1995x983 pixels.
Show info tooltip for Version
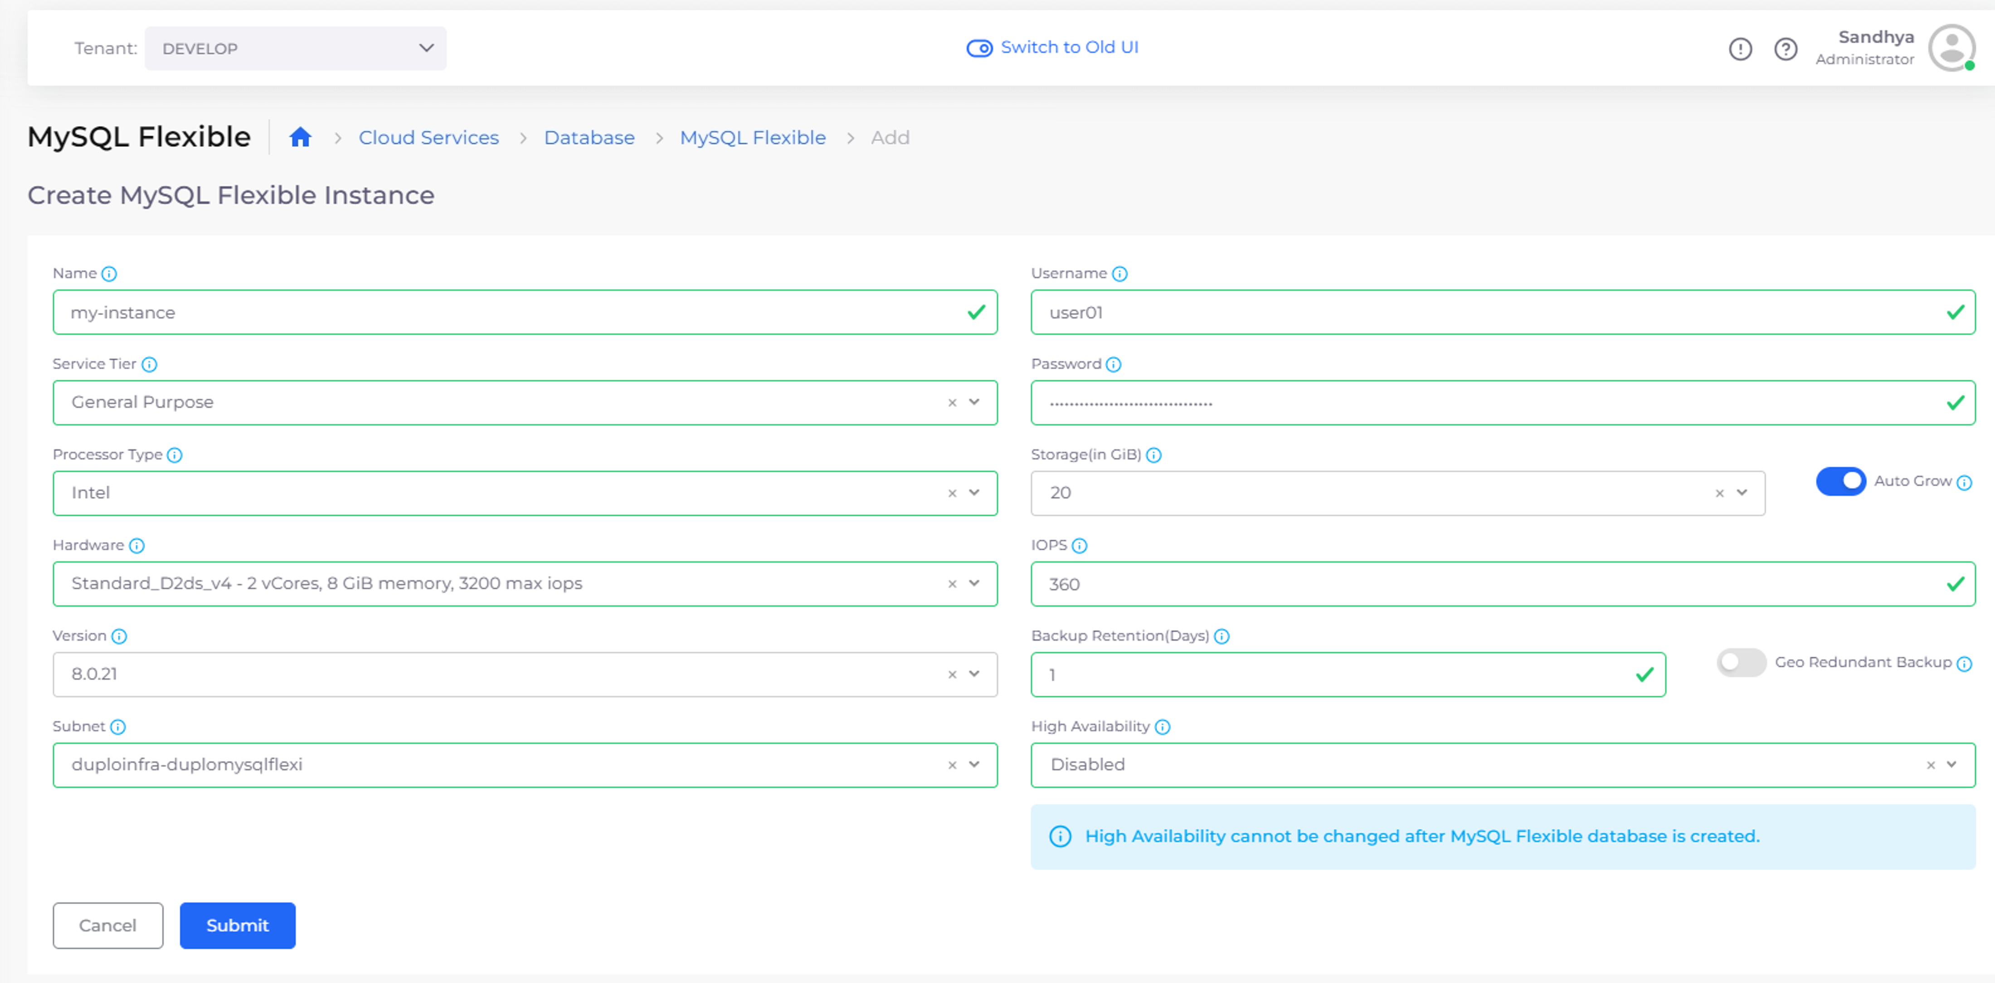[119, 636]
